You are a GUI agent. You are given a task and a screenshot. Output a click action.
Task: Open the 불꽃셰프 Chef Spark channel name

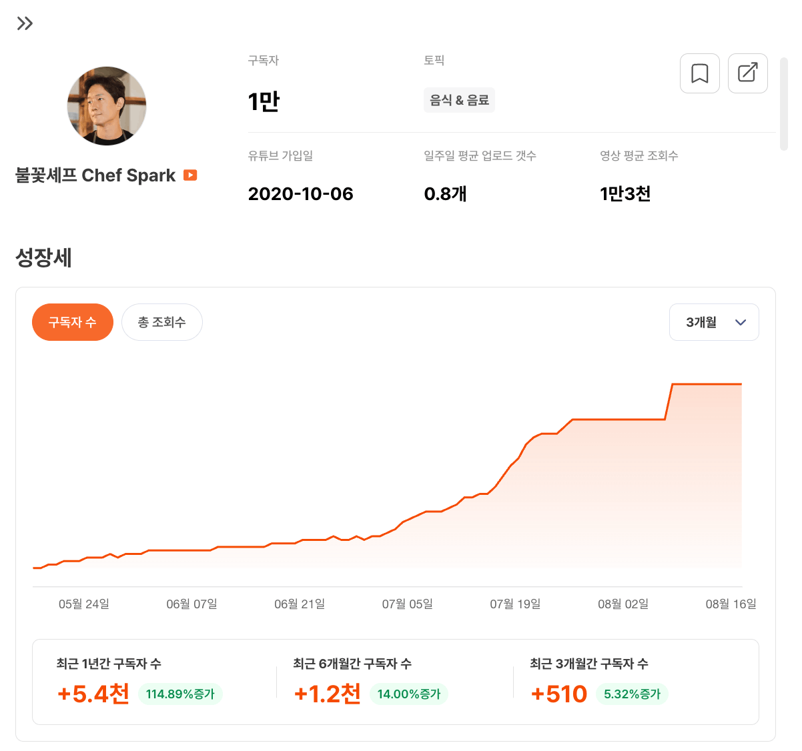(95, 175)
